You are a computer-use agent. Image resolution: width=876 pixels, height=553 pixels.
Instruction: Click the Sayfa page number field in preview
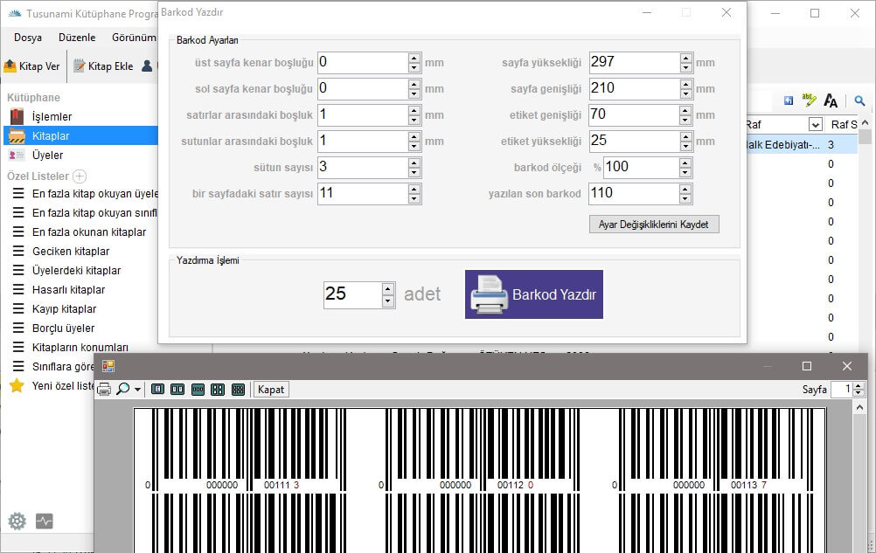[843, 390]
